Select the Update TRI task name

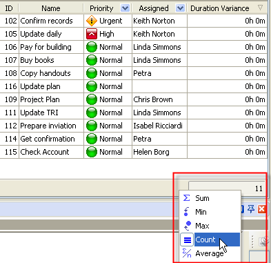point(39,113)
